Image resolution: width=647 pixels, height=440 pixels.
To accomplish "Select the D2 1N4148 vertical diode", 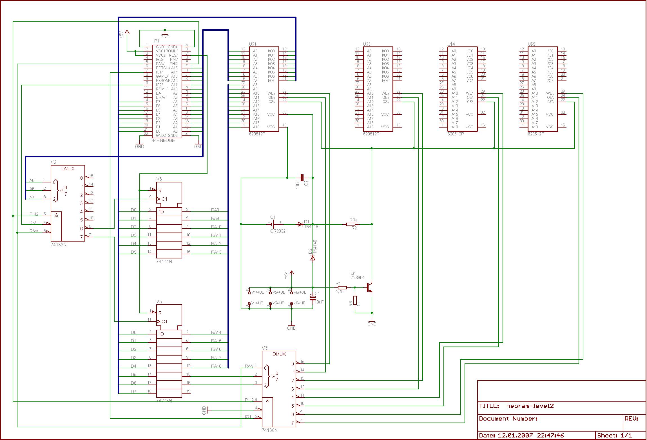I will coord(313,258).
